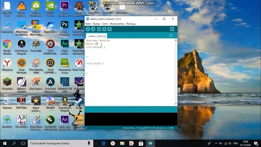This screenshot has width=261, height=147.
Task: Click the volume speaker tray icon
Action: (x=230, y=143)
